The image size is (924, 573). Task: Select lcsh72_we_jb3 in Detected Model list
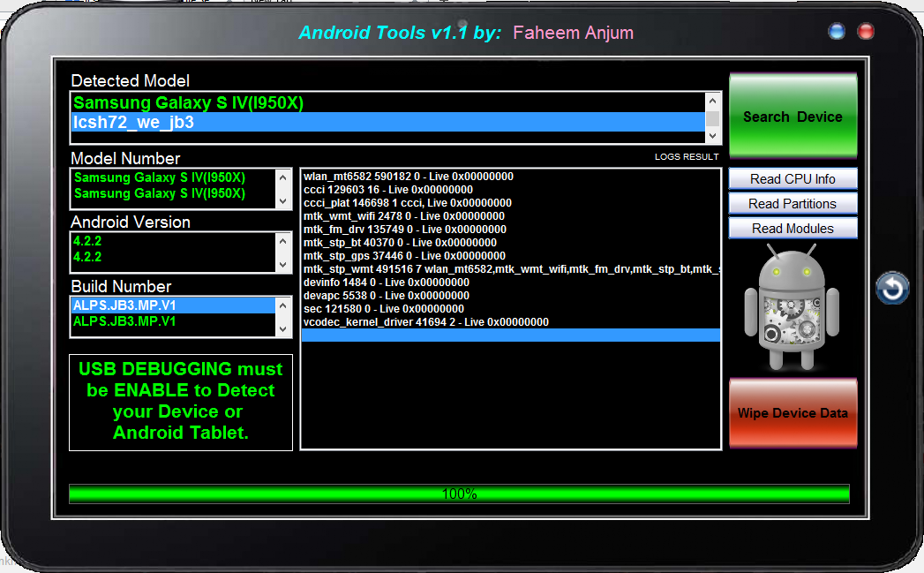pyautogui.click(x=387, y=122)
